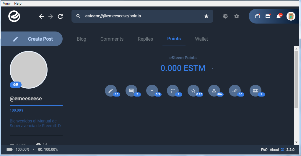Click the 0.000 ESTM balance
This screenshot has height=156, width=301.
point(183,68)
